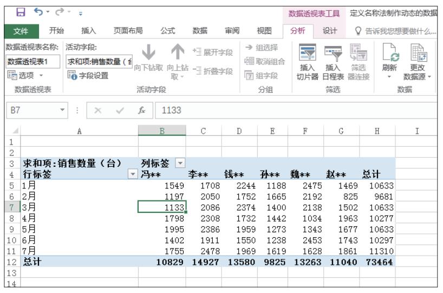
Task: Open the 视图 tab
Action: coord(264,31)
